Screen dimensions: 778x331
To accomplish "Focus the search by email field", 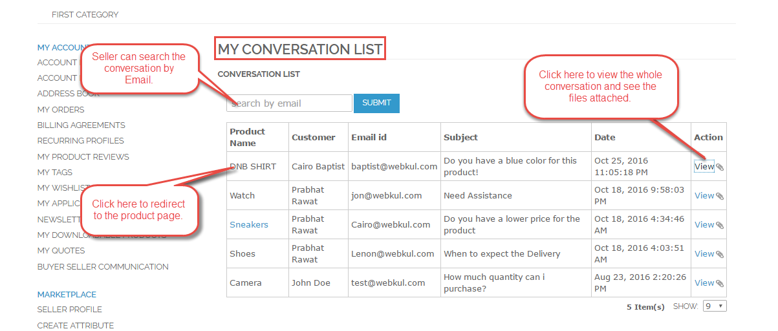I will [x=289, y=103].
